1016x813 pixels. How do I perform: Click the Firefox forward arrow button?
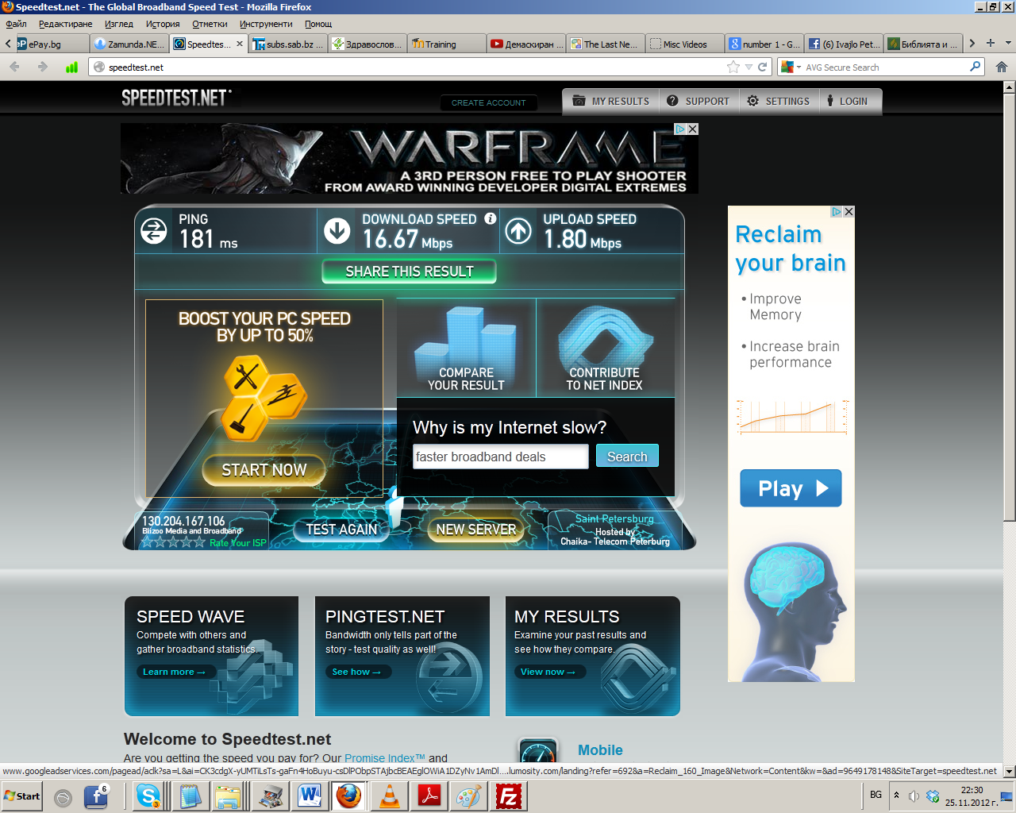[43, 67]
